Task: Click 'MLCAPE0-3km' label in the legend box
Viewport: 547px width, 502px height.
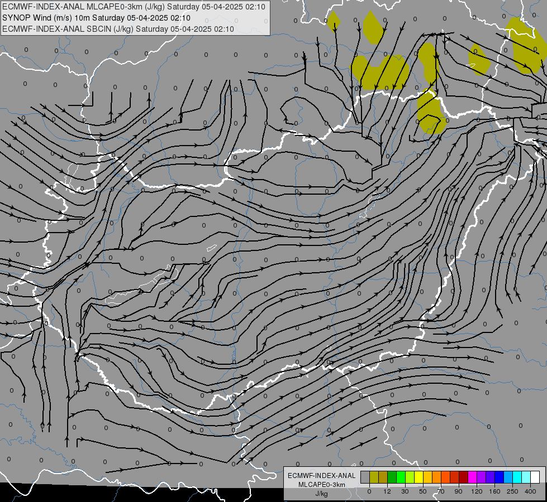Action: pos(322,485)
